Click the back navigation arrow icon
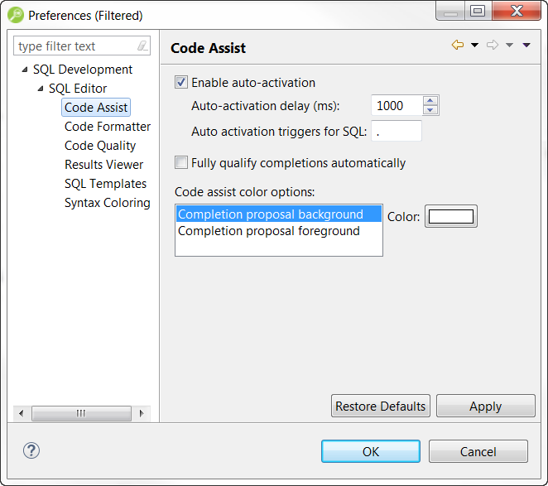The width and height of the screenshot is (548, 486). click(x=457, y=46)
